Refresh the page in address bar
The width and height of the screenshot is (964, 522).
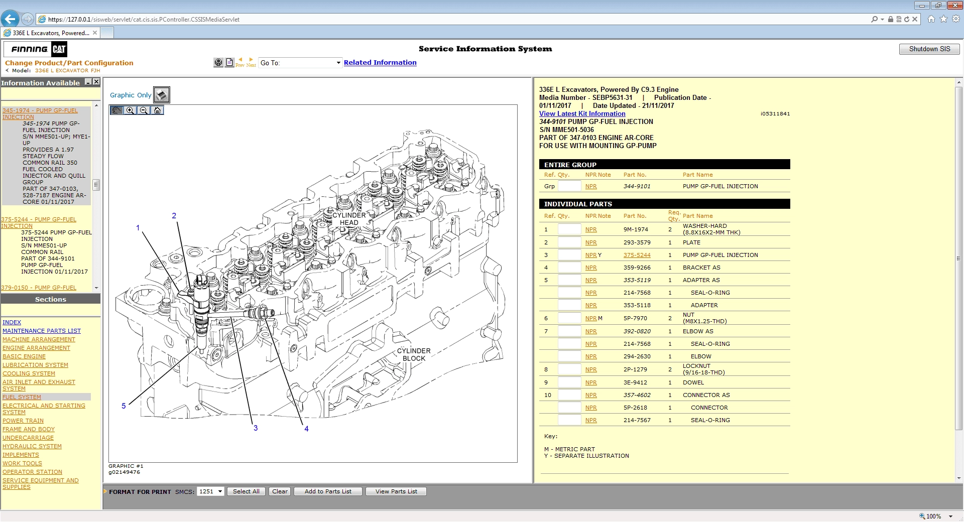(907, 19)
